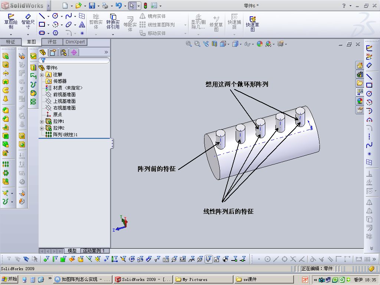
Task: Click the Undo icon in the top toolbar
Action: pyautogui.click(x=118, y=6)
